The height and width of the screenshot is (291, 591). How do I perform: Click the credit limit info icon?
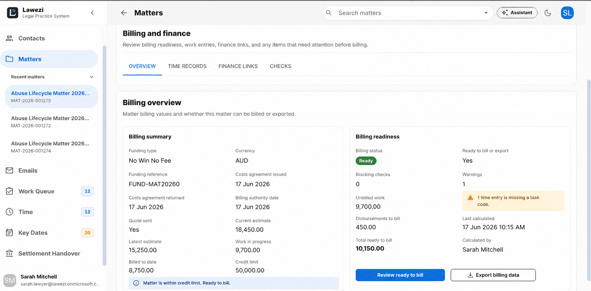(x=136, y=283)
